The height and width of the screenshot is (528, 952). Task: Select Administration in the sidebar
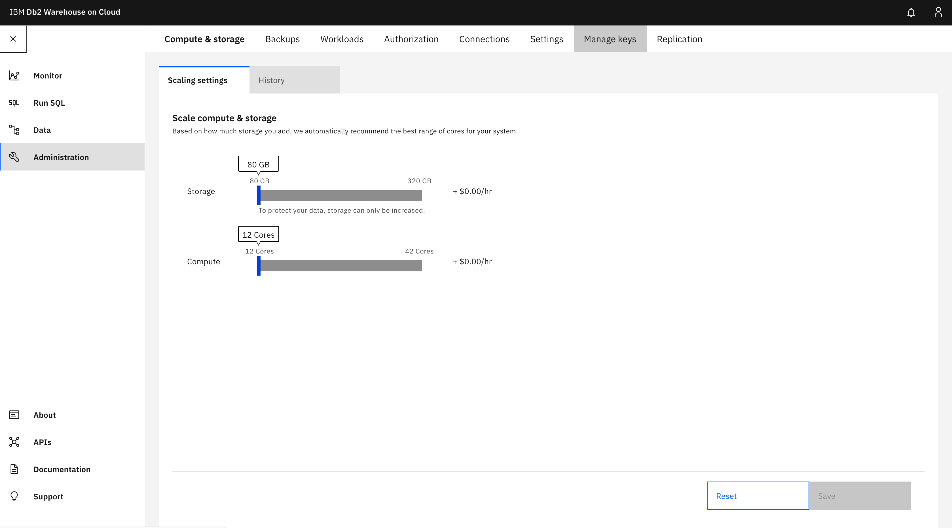73,157
